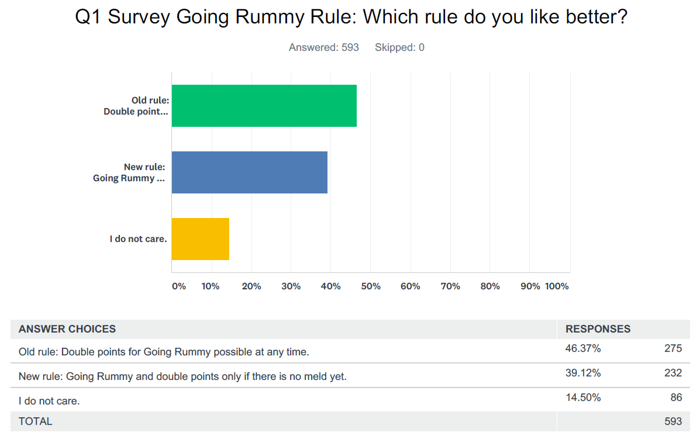Click the 46.37% response value
The width and height of the screenshot is (700, 443).
[x=583, y=348]
